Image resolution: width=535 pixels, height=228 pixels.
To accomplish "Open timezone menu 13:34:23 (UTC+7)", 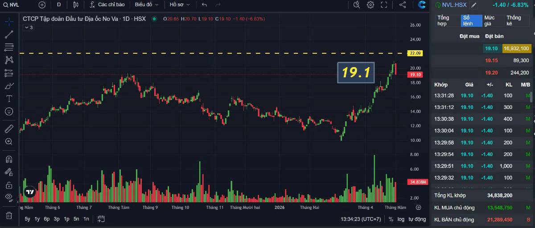I will pos(361,219).
